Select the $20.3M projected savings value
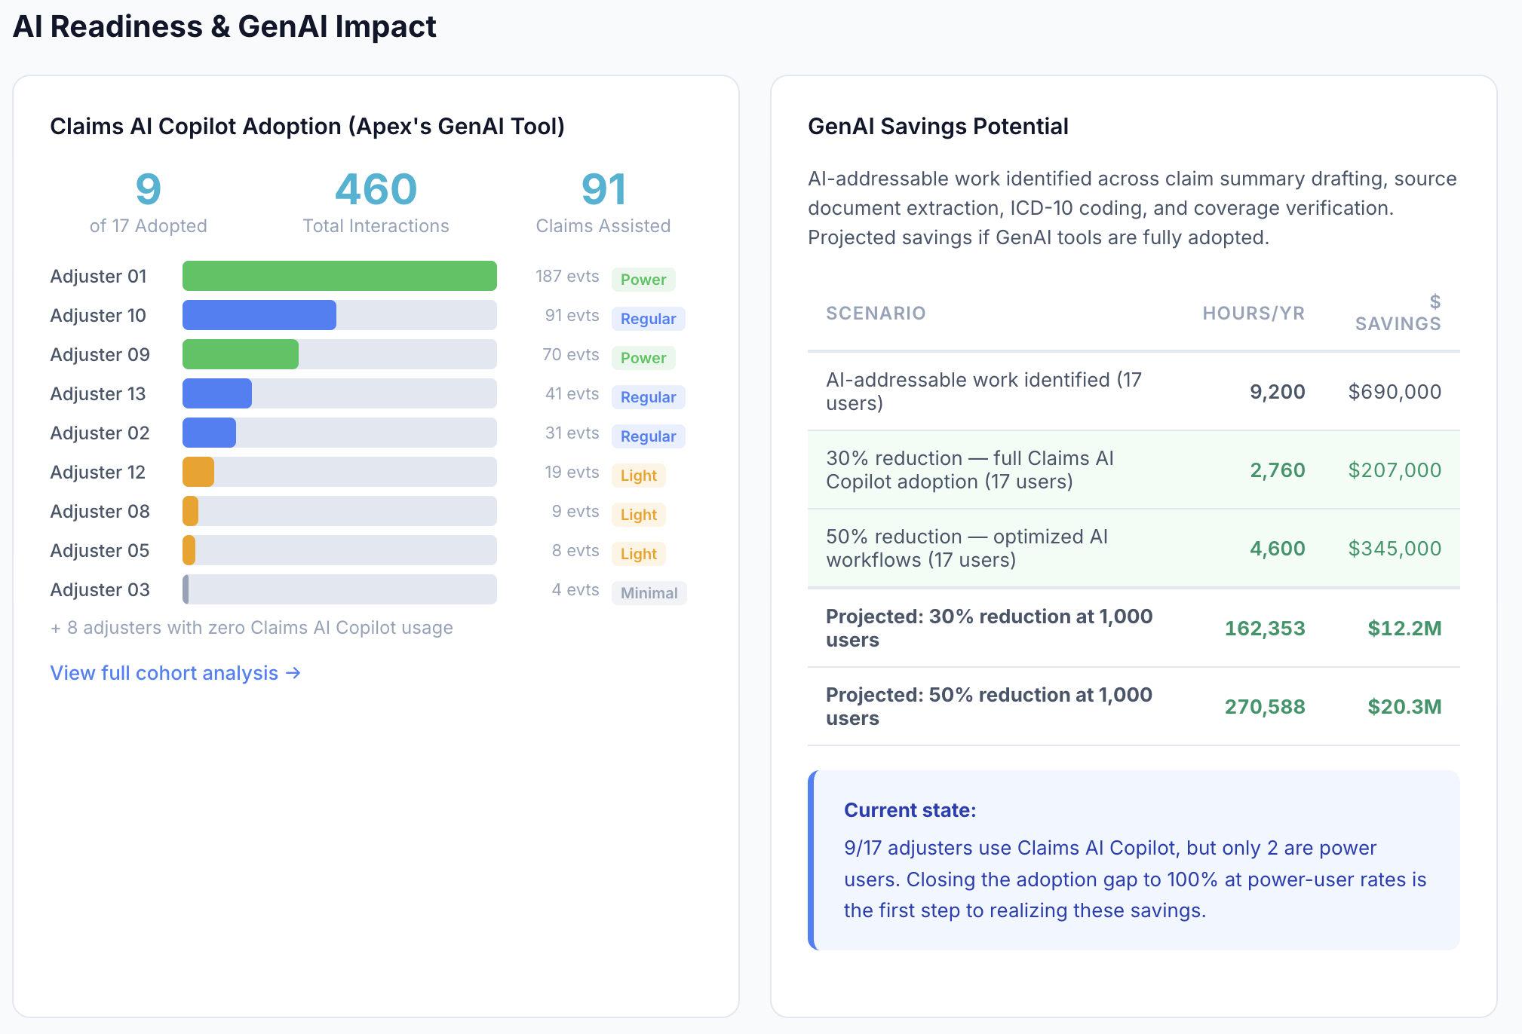 tap(1403, 706)
